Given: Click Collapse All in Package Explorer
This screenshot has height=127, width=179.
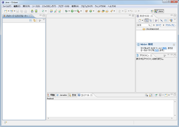Looking at the screenshot, I should click(30, 20).
